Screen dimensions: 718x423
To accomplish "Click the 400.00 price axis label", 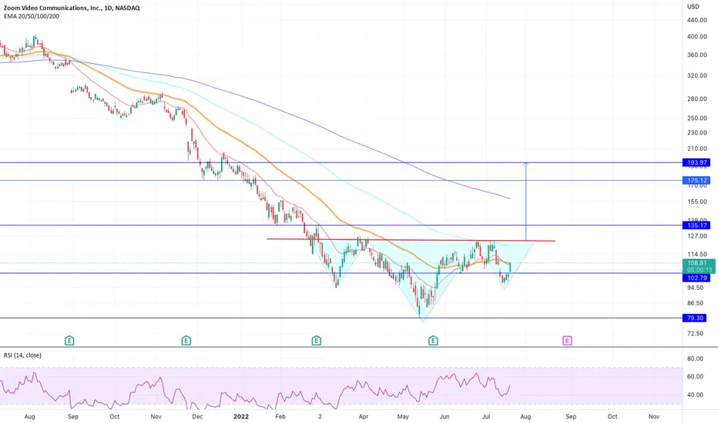I will tap(697, 37).
